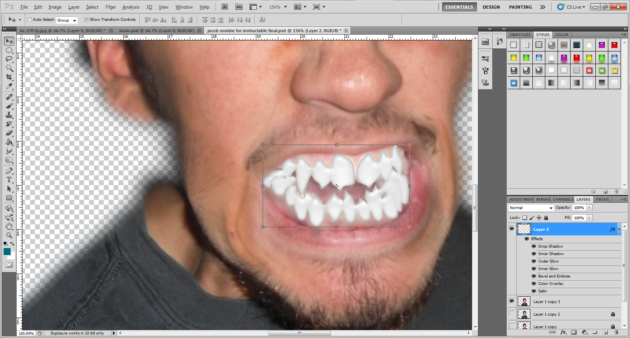This screenshot has width=630, height=338.
Task: Switch to brain.psd document tab
Action: (157, 30)
